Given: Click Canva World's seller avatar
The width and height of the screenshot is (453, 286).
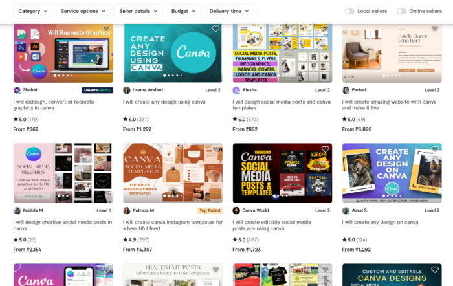Looking at the screenshot, I should pos(236,210).
